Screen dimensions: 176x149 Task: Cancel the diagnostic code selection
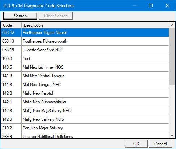[x=161, y=144]
